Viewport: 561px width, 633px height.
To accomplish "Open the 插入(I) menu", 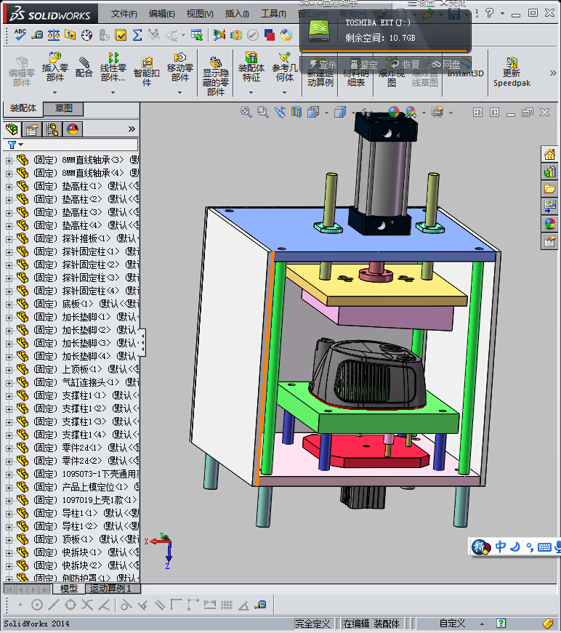I will pyautogui.click(x=237, y=14).
